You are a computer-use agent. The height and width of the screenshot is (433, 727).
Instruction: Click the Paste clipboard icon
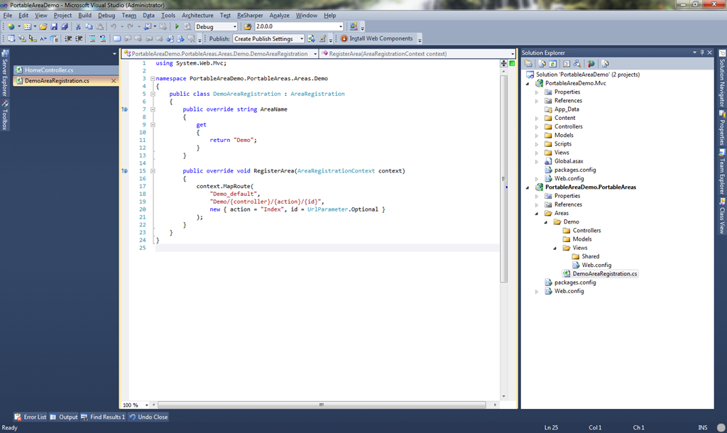(x=99, y=26)
